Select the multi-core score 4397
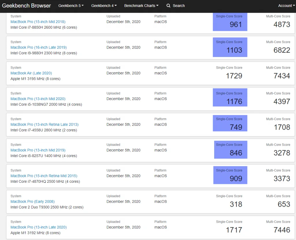Viewport: 296px width, 240px height. pyautogui.click(x=282, y=101)
